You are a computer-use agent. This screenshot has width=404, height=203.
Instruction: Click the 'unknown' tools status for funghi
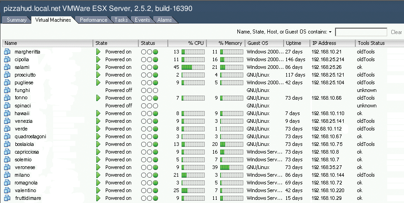click(367, 90)
